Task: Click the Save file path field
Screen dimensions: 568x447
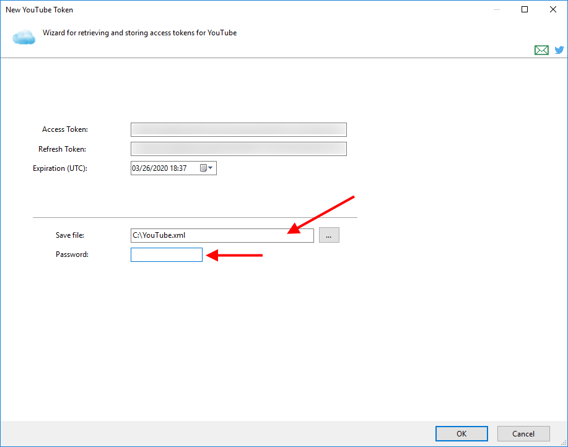Action: [x=222, y=235]
